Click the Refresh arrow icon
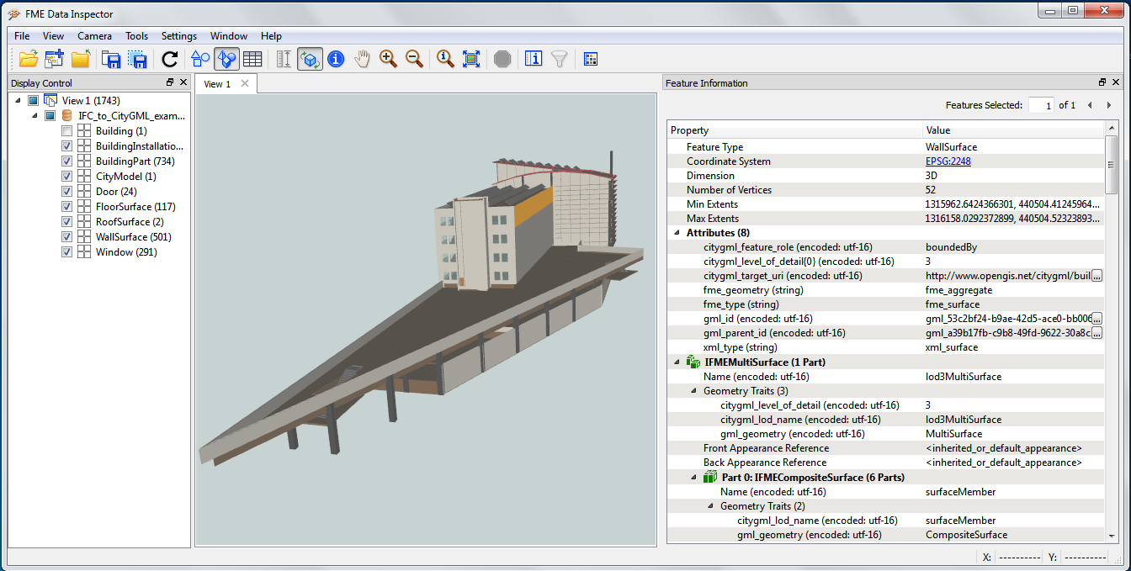Image resolution: width=1131 pixels, height=571 pixels. [x=170, y=59]
